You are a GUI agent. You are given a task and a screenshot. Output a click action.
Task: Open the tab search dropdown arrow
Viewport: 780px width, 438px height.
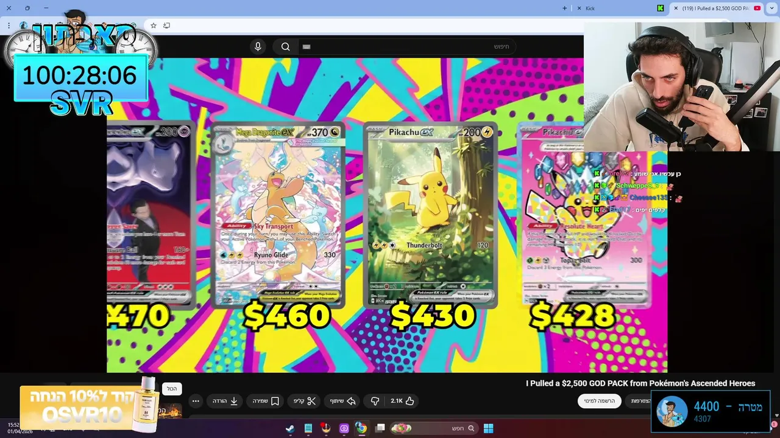click(x=772, y=8)
